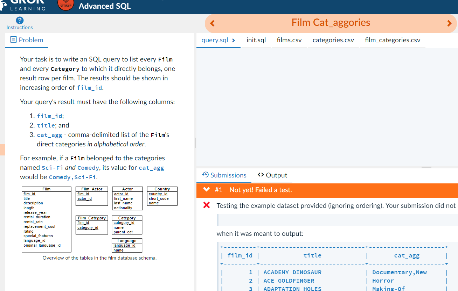
Task: Open the Advanced SQL course title
Action: 105,6
